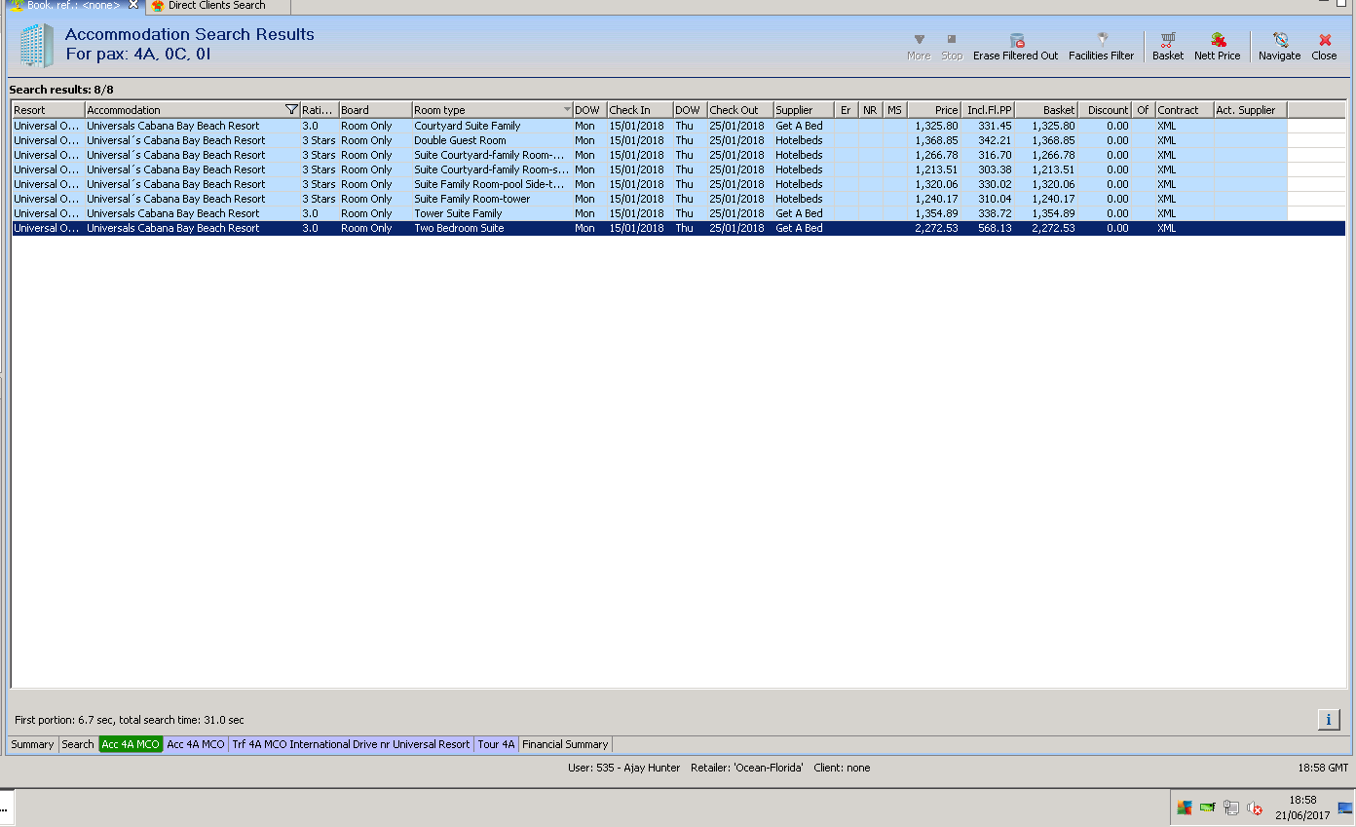The height and width of the screenshot is (827, 1356).
Task: Click the green network card tray icon
Action: click(x=1208, y=808)
